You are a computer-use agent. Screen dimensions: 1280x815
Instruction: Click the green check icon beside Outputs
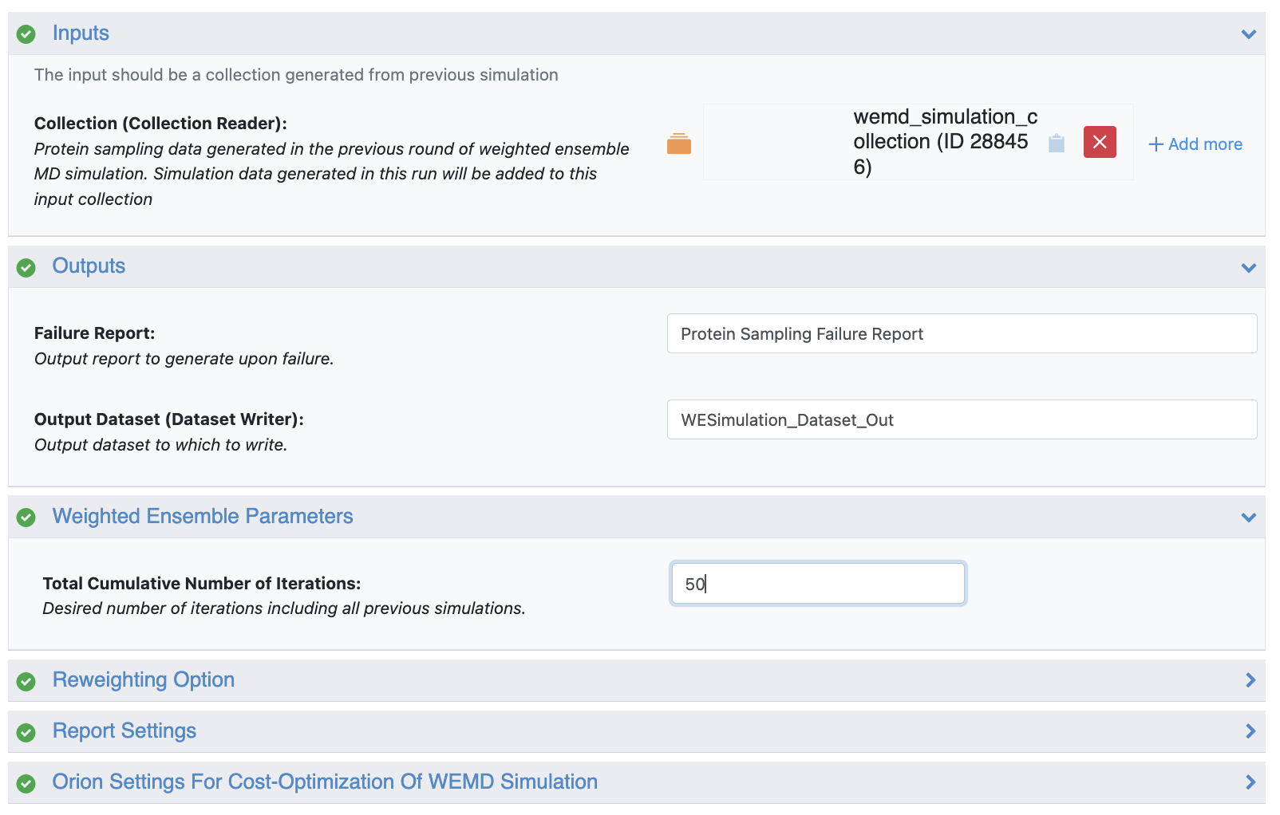[26, 267]
